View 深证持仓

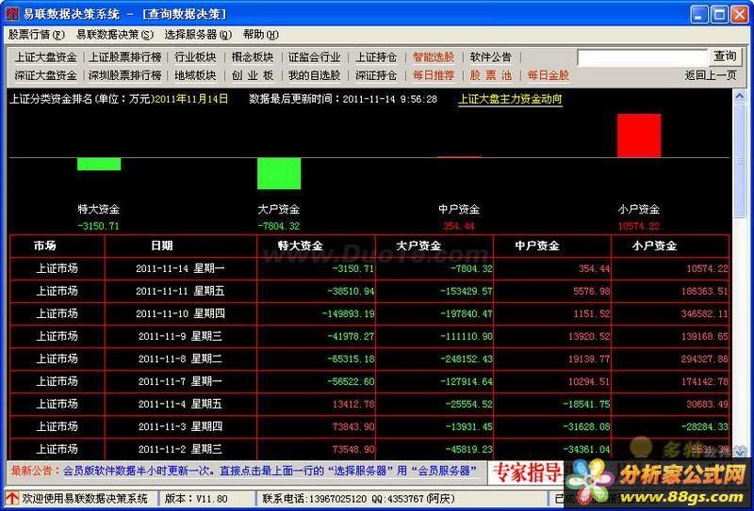[376, 75]
